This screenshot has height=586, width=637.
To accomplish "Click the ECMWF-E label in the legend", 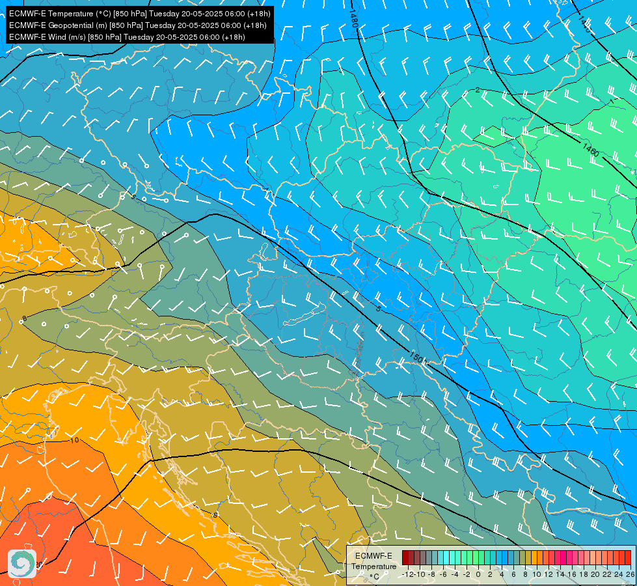I will (373, 556).
